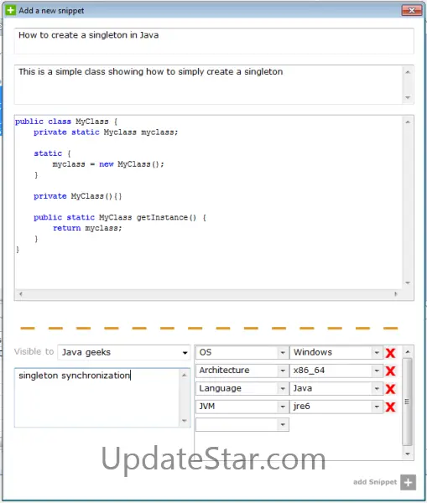Remove the OS Windows property row
Image resolution: width=427 pixels, height=503 pixels.
coord(390,353)
